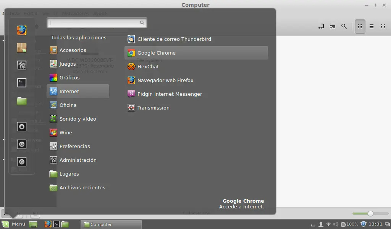The height and width of the screenshot is (229, 391).
Task: Launch Navegador web Firefox entry
Action: pyautogui.click(x=196, y=80)
